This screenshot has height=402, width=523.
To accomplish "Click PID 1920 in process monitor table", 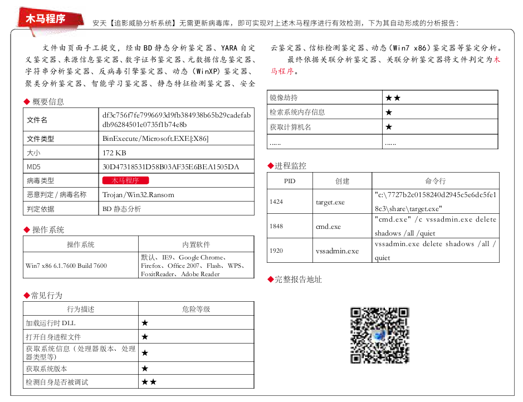I will click(x=276, y=251).
